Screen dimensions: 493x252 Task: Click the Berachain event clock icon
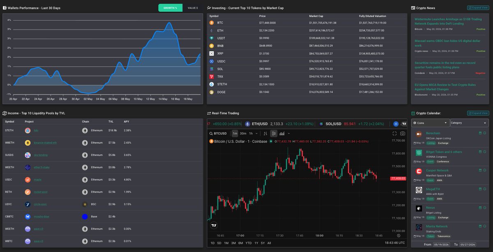pyautogui.click(x=485, y=133)
